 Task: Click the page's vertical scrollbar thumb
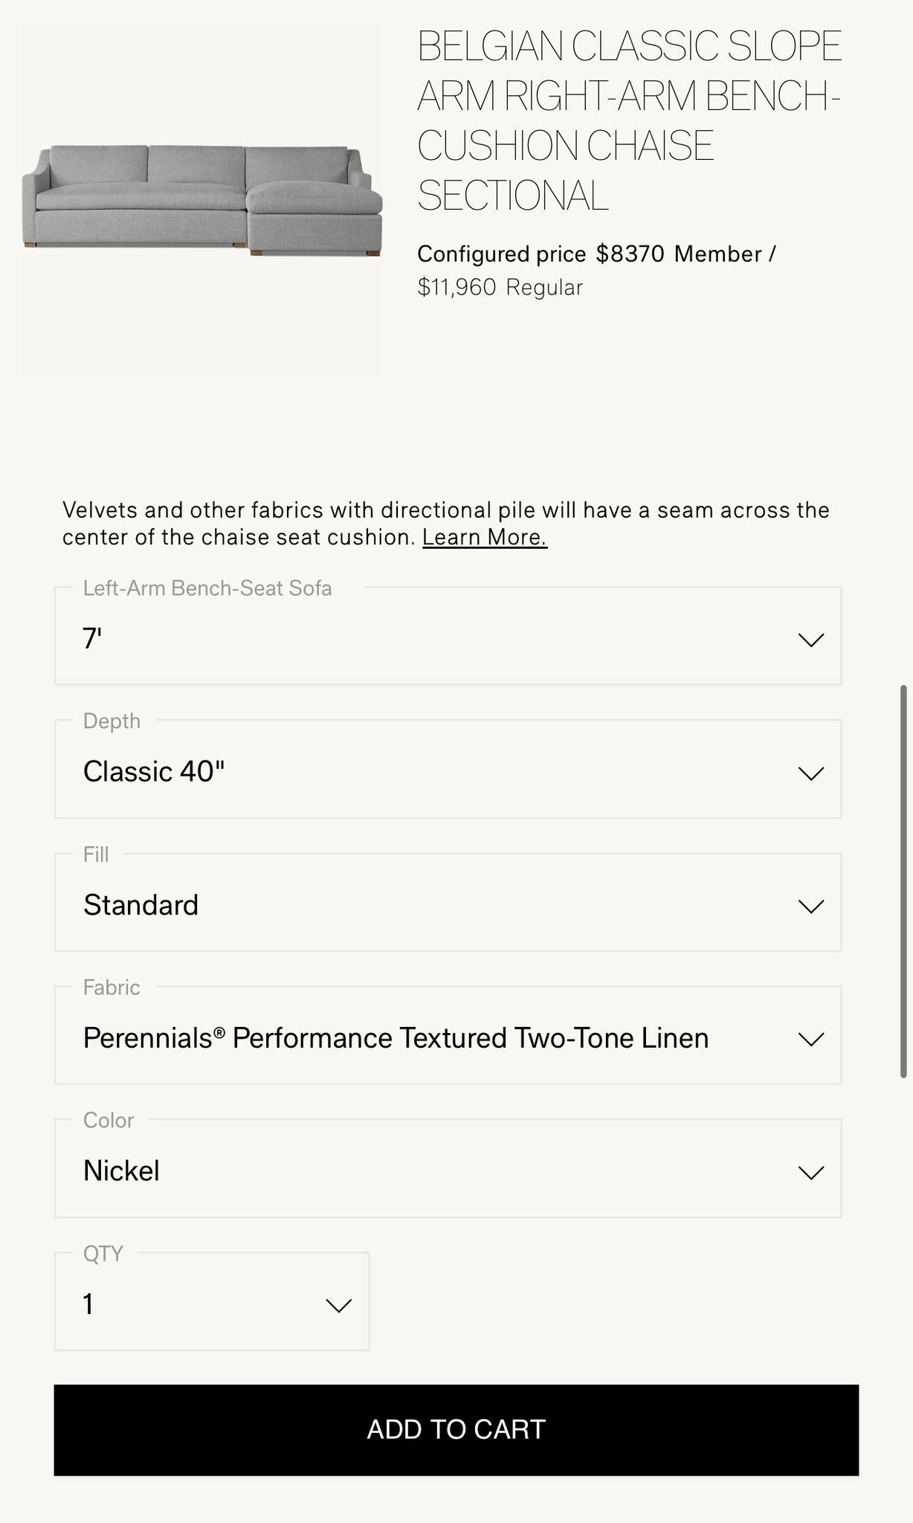point(903,881)
